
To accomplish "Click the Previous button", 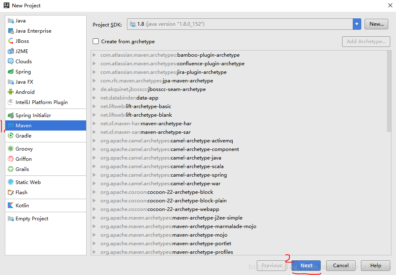I will (x=271, y=266).
